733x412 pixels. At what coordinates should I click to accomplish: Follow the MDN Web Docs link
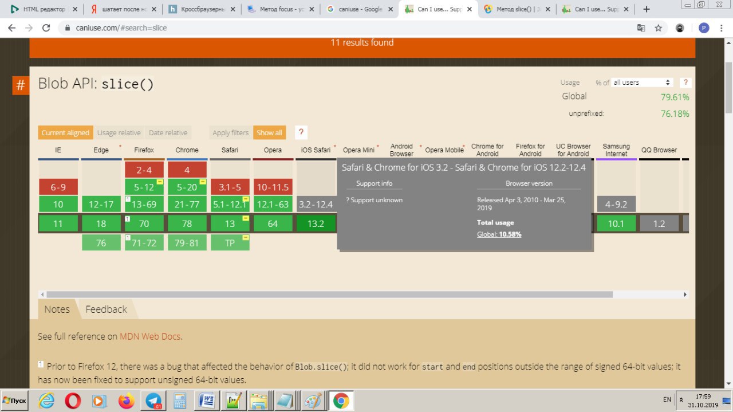(150, 336)
